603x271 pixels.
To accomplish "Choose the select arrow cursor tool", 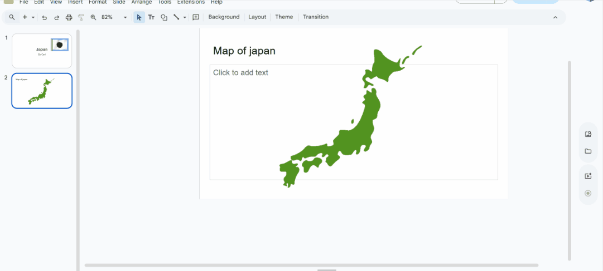I will 139,17.
